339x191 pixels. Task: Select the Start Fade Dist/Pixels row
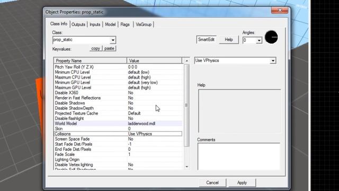point(118,144)
